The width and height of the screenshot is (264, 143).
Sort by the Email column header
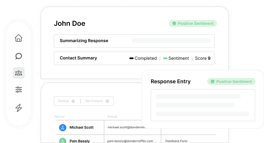[x=112, y=117]
